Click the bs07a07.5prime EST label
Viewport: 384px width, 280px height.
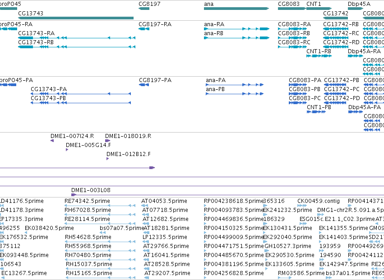pos(121,228)
